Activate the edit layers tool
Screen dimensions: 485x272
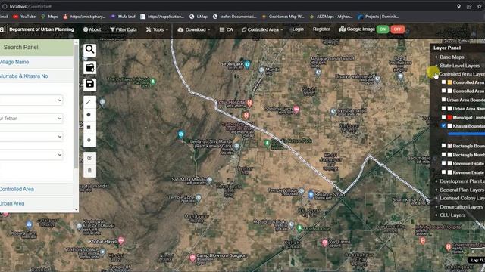point(89,158)
